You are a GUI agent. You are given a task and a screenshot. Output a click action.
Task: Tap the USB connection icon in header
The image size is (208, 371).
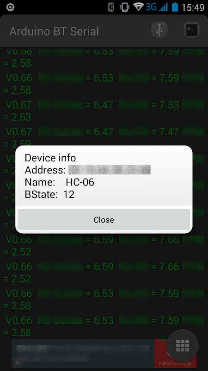159,30
